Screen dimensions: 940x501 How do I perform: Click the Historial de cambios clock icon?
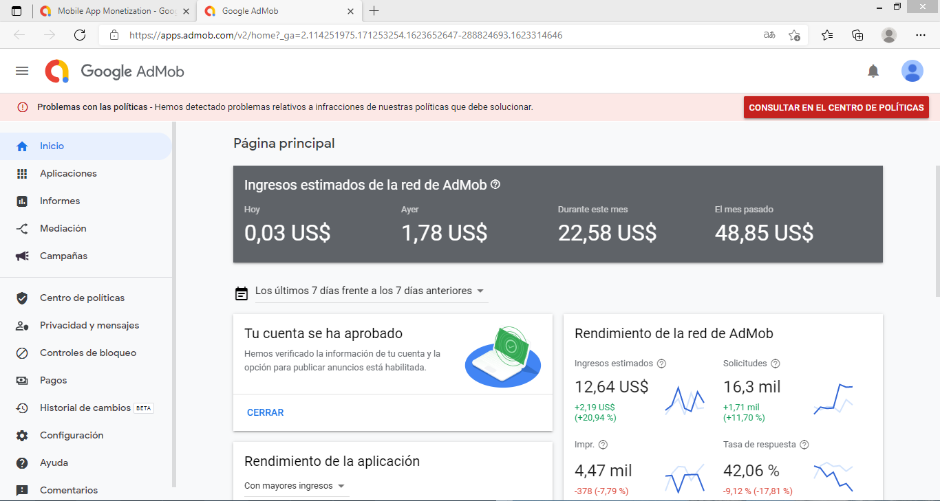pyautogui.click(x=22, y=408)
